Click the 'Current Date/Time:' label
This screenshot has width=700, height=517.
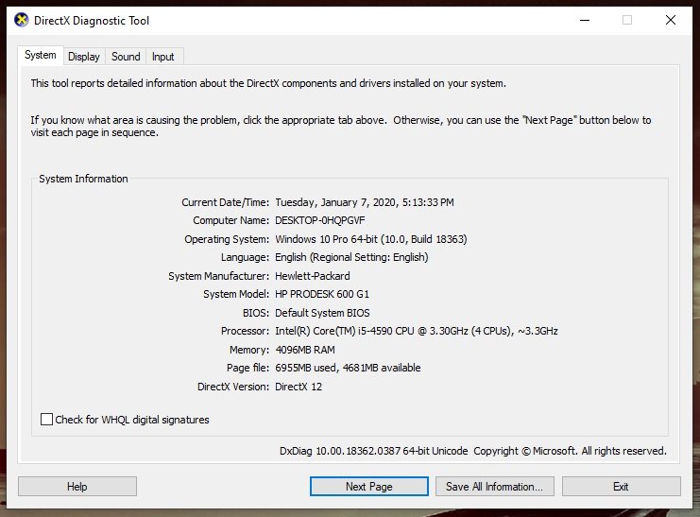226,202
